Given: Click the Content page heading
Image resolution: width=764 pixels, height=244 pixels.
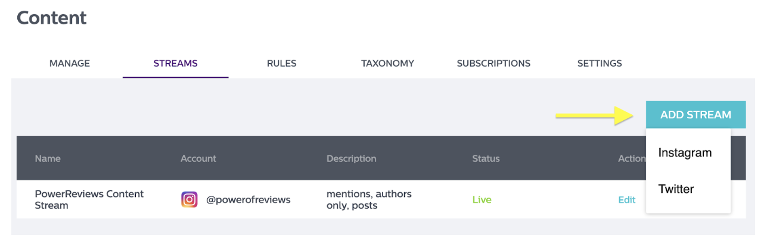Looking at the screenshot, I should pos(52,18).
